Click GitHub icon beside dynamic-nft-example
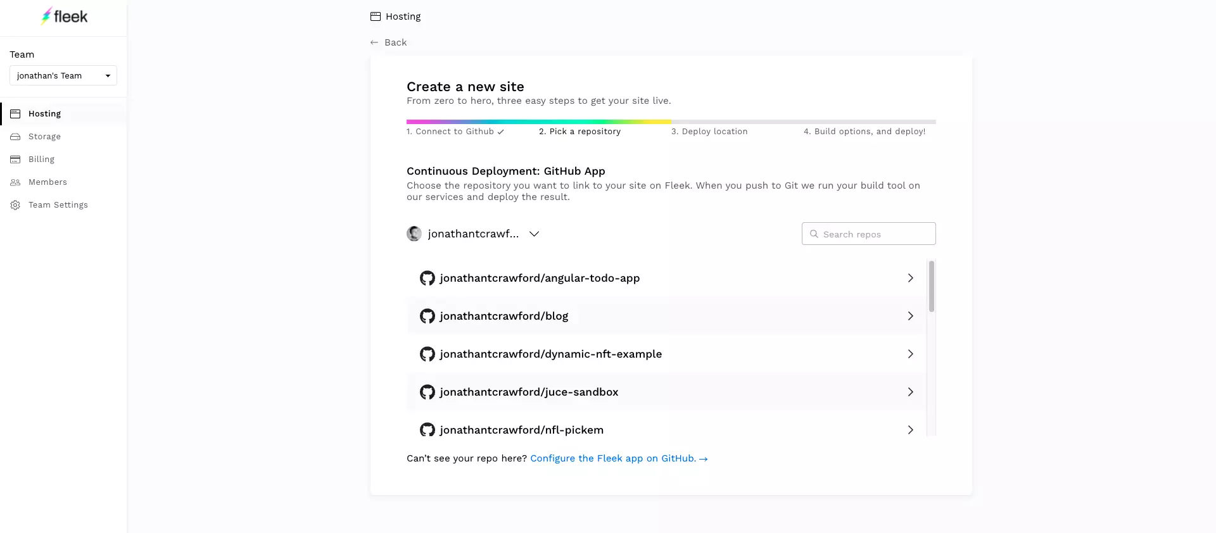The height and width of the screenshot is (533, 1216). 427,354
